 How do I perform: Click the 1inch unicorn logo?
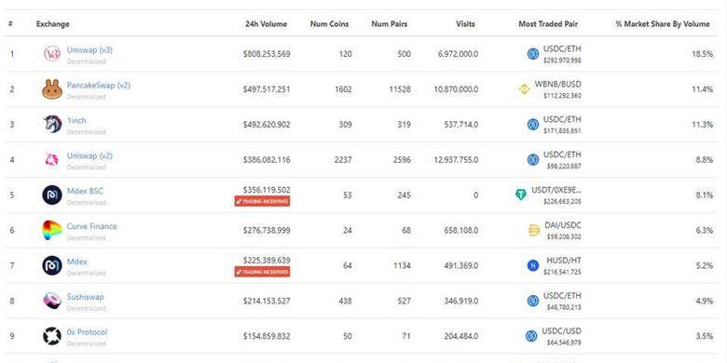[52, 124]
